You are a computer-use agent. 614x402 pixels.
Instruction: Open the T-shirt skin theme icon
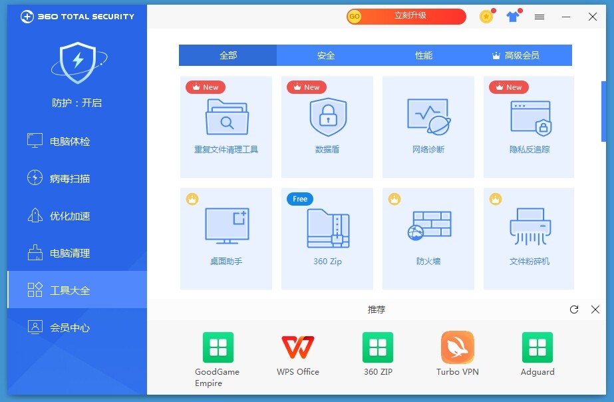pyautogui.click(x=512, y=17)
